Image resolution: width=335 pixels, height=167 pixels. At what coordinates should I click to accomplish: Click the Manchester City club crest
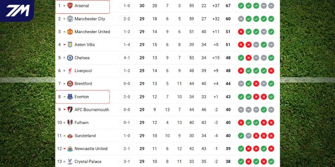point(70,19)
